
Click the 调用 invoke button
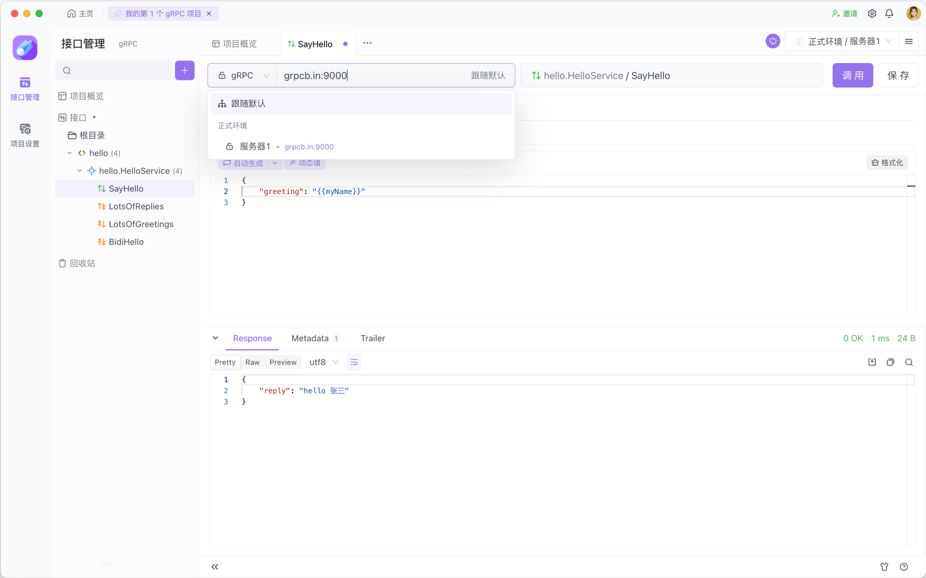853,76
